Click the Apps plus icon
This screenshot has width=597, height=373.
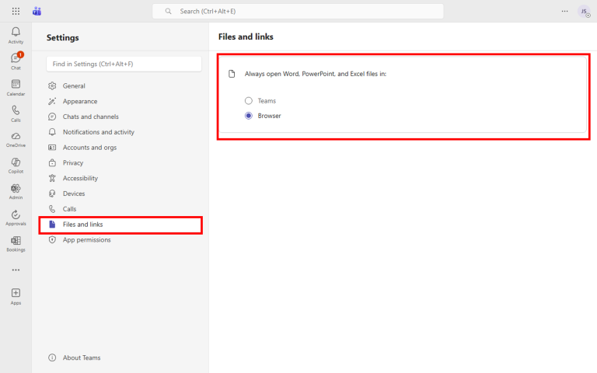16,295
